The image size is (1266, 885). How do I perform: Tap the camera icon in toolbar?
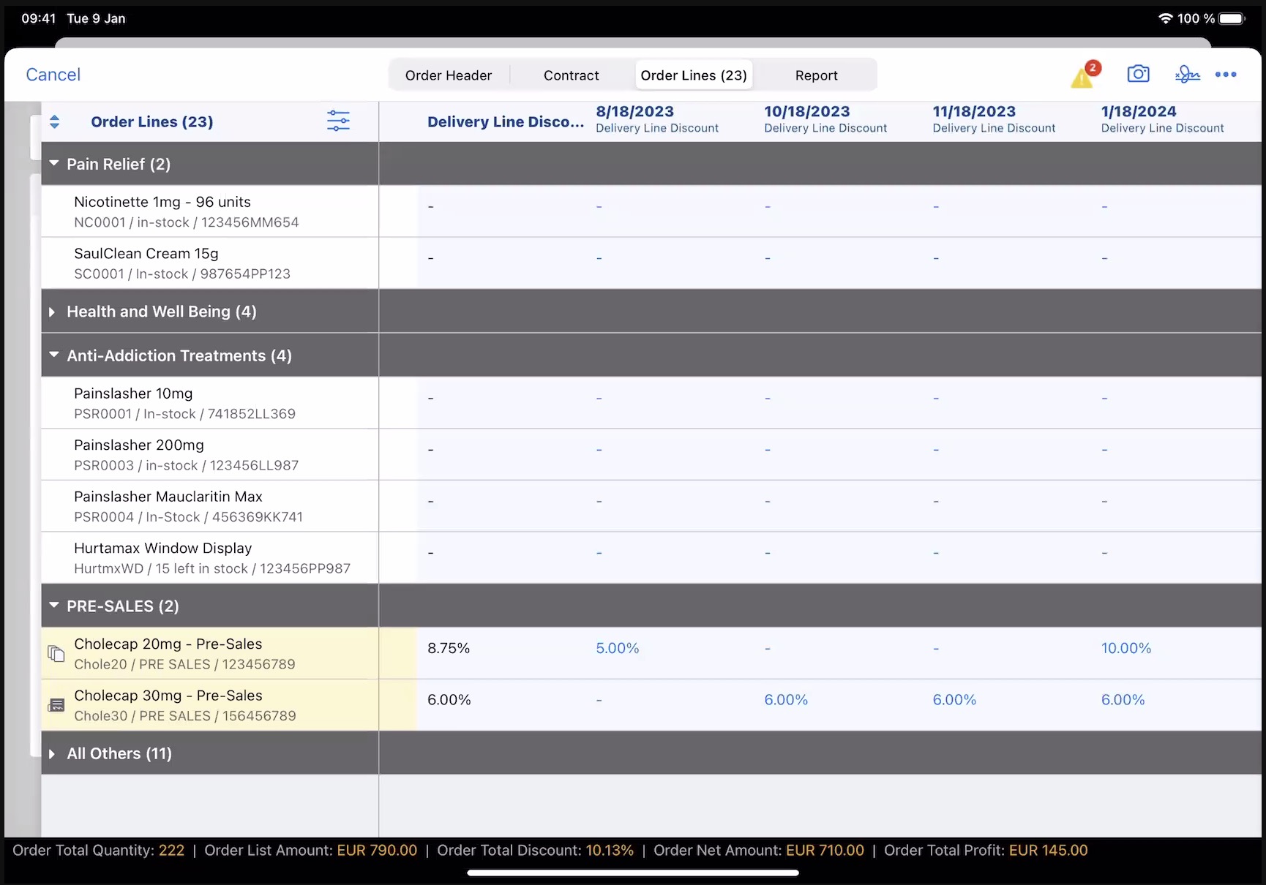(x=1138, y=75)
